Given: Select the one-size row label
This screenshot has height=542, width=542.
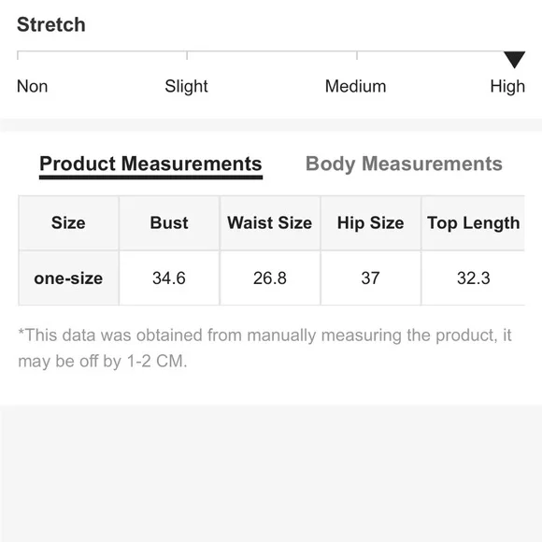Looking at the screenshot, I should pos(68,278).
